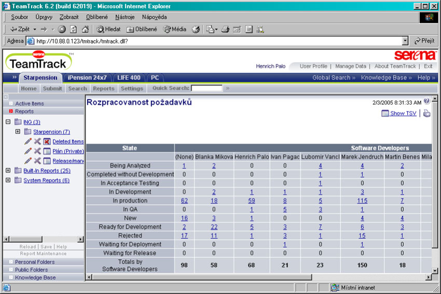
Task: Refresh the page with the refresh icon
Action: click(x=73, y=29)
